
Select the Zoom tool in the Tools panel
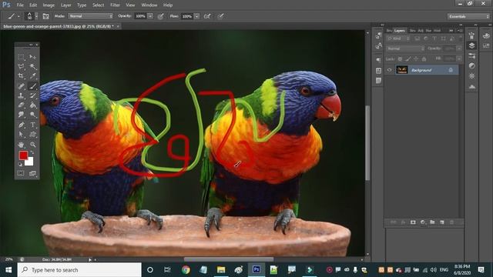pos(32,145)
